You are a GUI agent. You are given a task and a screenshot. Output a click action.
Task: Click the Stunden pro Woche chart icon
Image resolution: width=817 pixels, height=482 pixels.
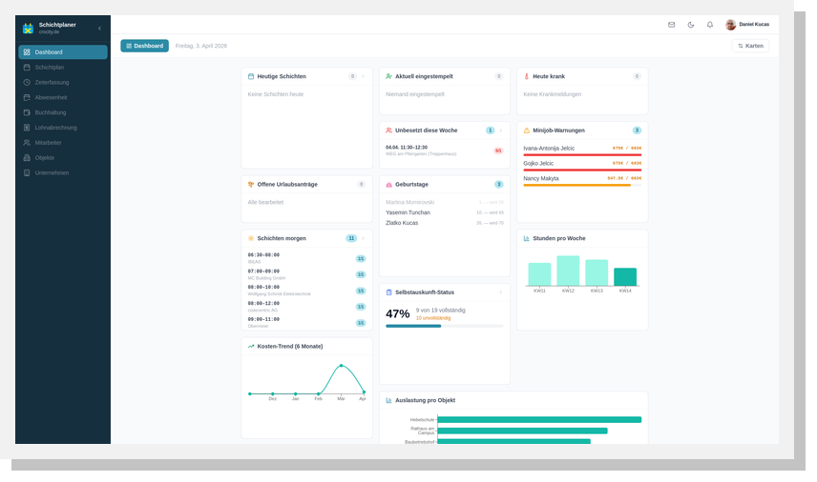click(x=526, y=238)
